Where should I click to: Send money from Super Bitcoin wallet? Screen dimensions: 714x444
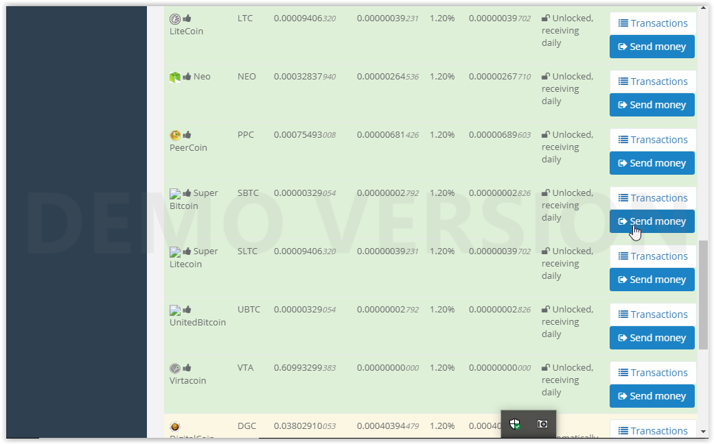tap(652, 221)
